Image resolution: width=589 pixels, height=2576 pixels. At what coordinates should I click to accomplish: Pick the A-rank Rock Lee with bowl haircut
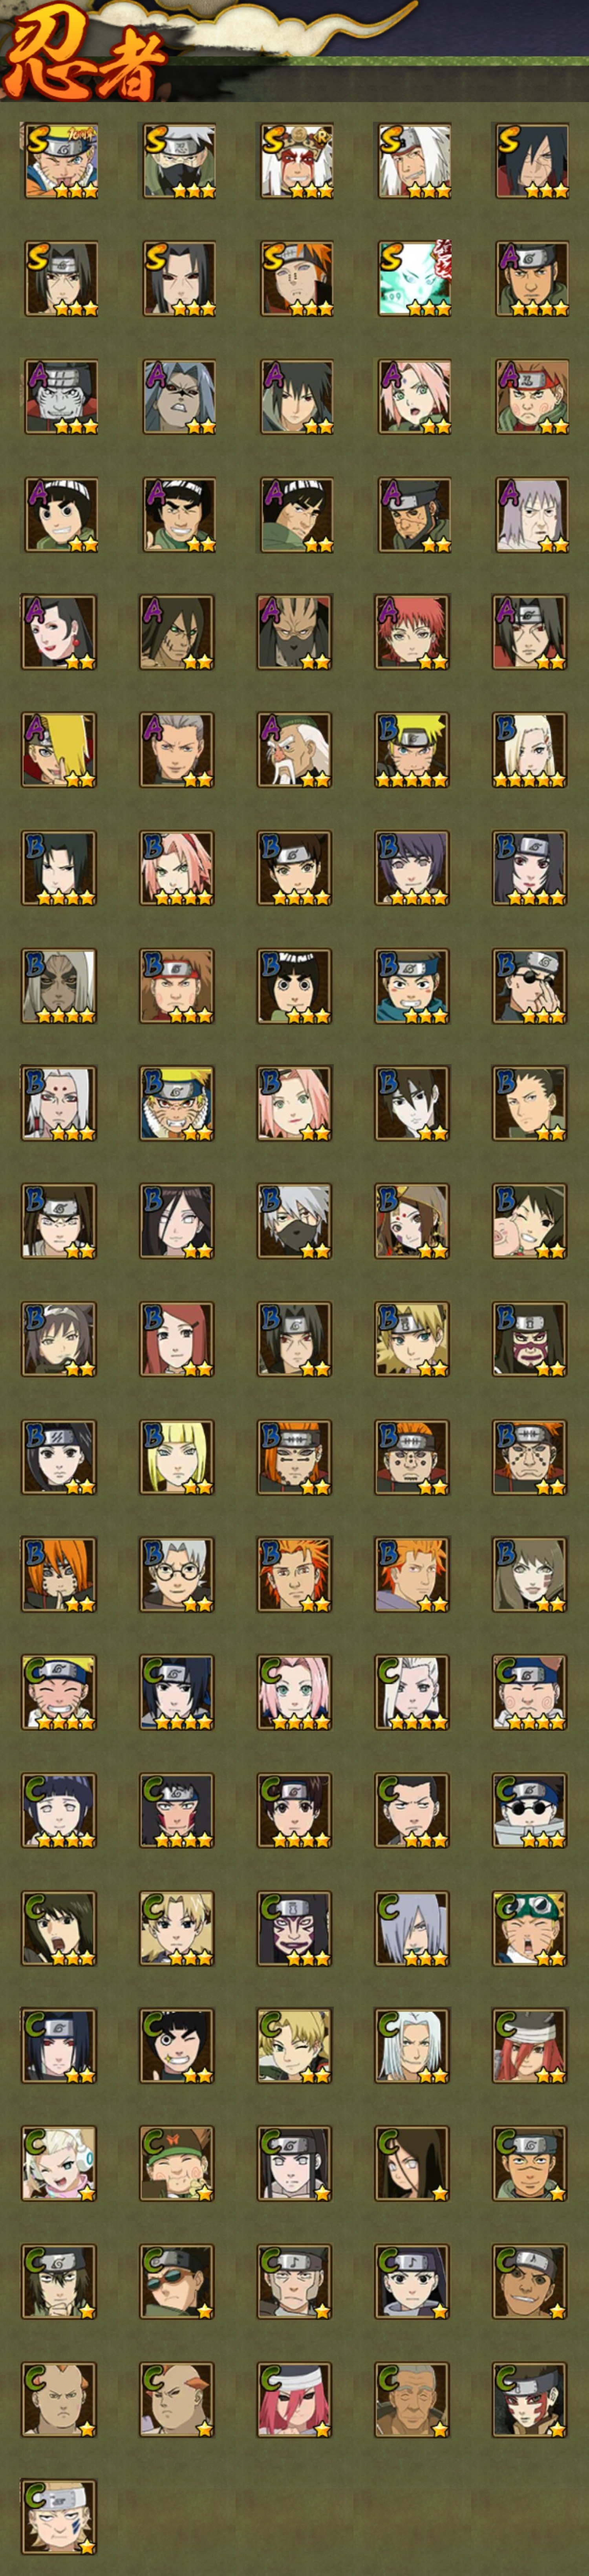(60, 515)
